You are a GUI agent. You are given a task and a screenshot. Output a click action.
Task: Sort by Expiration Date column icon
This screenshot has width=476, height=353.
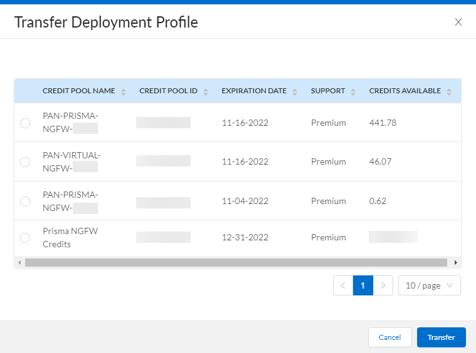click(x=295, y=91)
